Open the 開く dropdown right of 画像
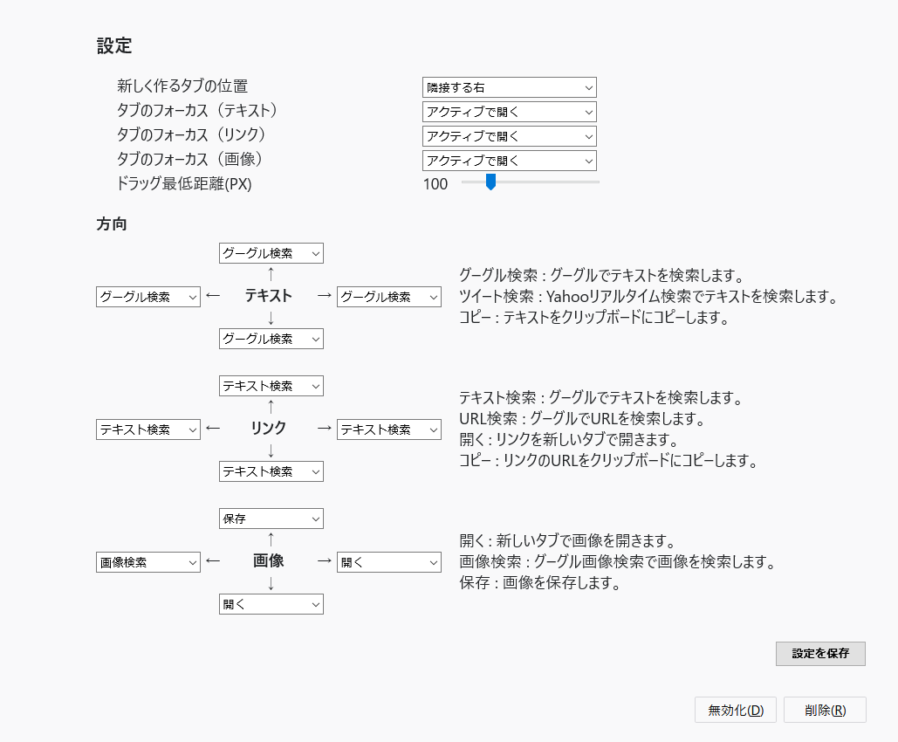Viewport: 898px width, 742px height. 389,562
